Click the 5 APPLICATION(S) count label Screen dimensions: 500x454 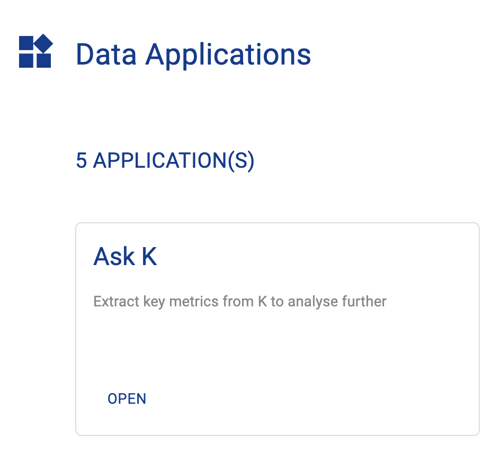165,161
